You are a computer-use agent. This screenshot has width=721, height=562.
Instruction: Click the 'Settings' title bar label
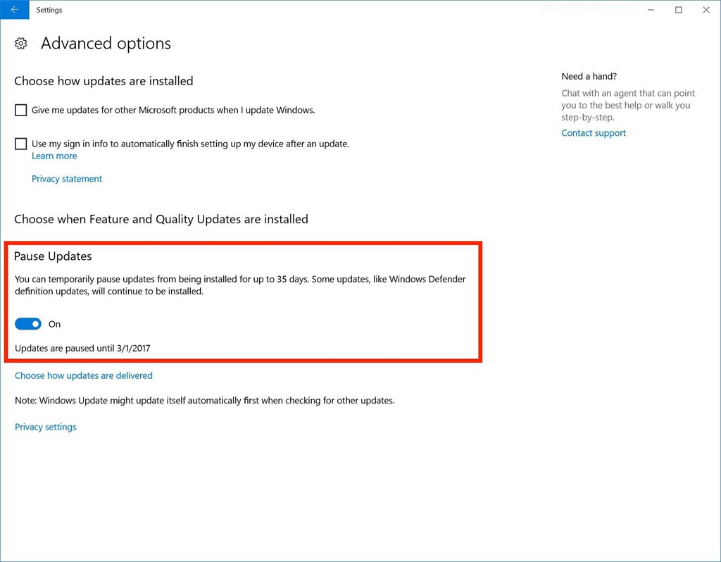[x=49, y=10]
